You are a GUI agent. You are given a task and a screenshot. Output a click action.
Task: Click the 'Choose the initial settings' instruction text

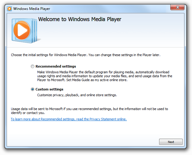click(86, 55)
